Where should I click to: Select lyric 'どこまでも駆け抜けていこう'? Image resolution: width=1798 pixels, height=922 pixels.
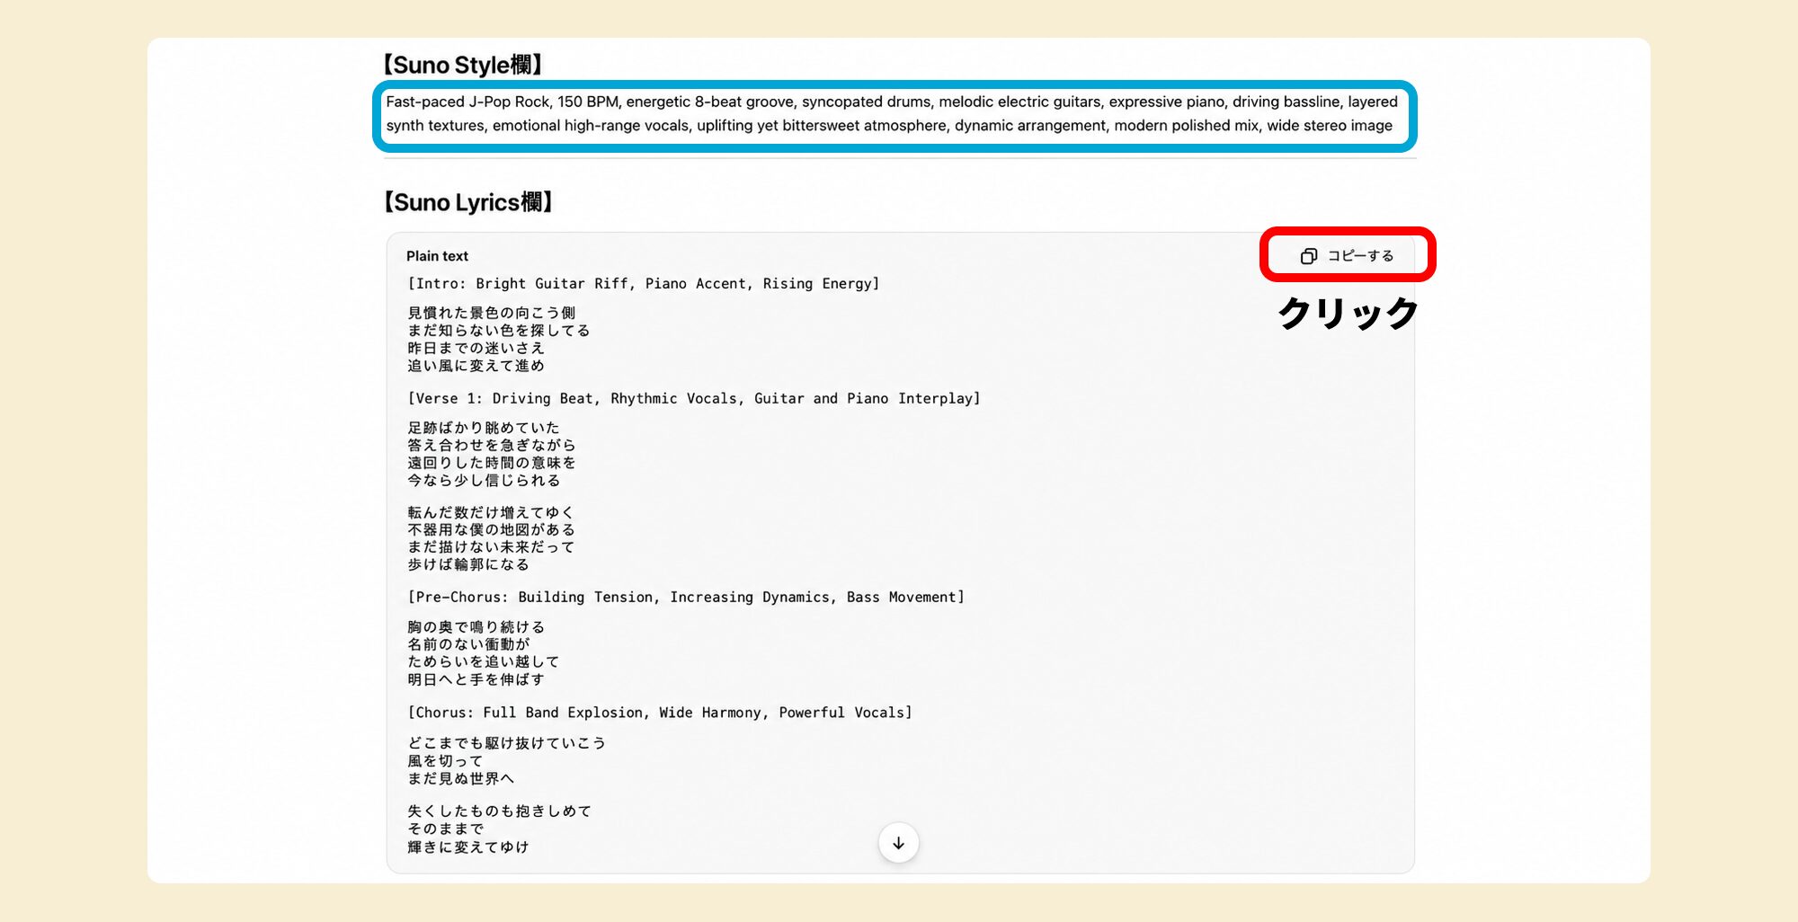click(507, 743)
